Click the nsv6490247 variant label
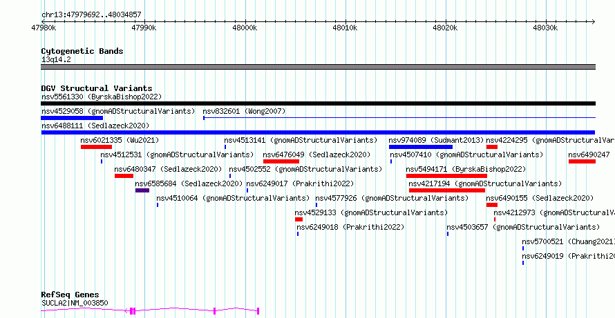The height and width of the screenshot is (318, 615). [x=589, y=155]
